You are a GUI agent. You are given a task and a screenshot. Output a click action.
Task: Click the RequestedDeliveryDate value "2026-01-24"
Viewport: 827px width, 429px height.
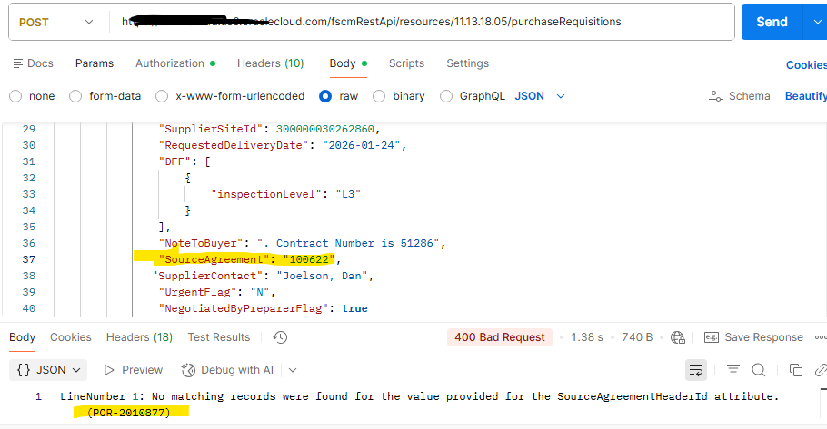[x=362, y=145]
